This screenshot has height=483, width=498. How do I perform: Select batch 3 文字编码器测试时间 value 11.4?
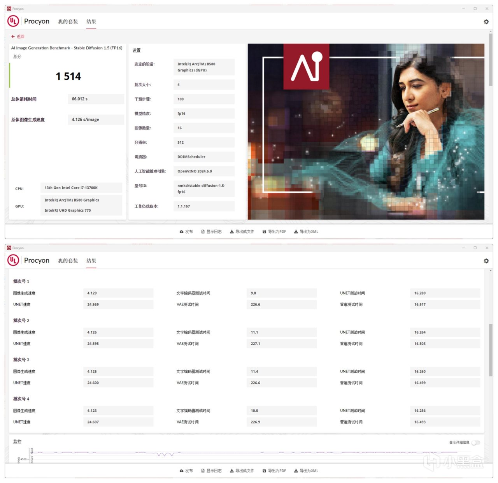(282, 371)
